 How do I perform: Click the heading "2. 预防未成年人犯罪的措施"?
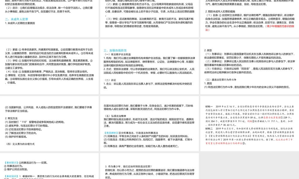(220, 11)
